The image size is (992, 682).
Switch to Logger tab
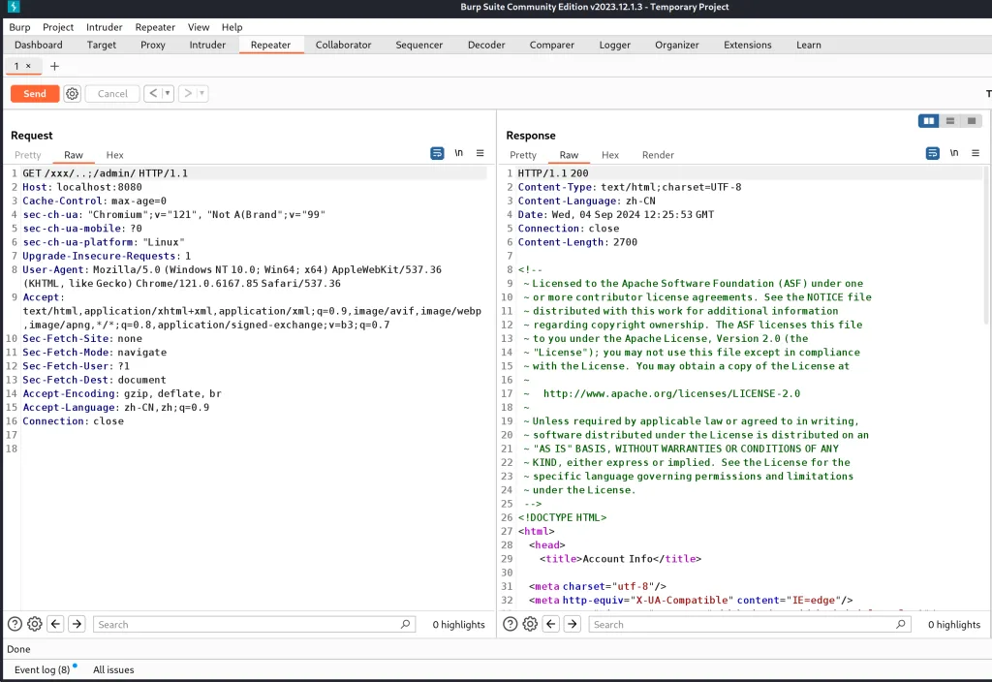coord(615,45)
